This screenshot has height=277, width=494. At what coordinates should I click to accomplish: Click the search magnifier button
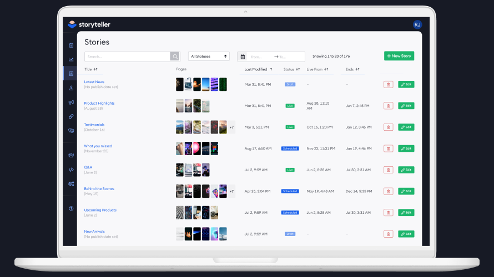[x=175, y=57]
